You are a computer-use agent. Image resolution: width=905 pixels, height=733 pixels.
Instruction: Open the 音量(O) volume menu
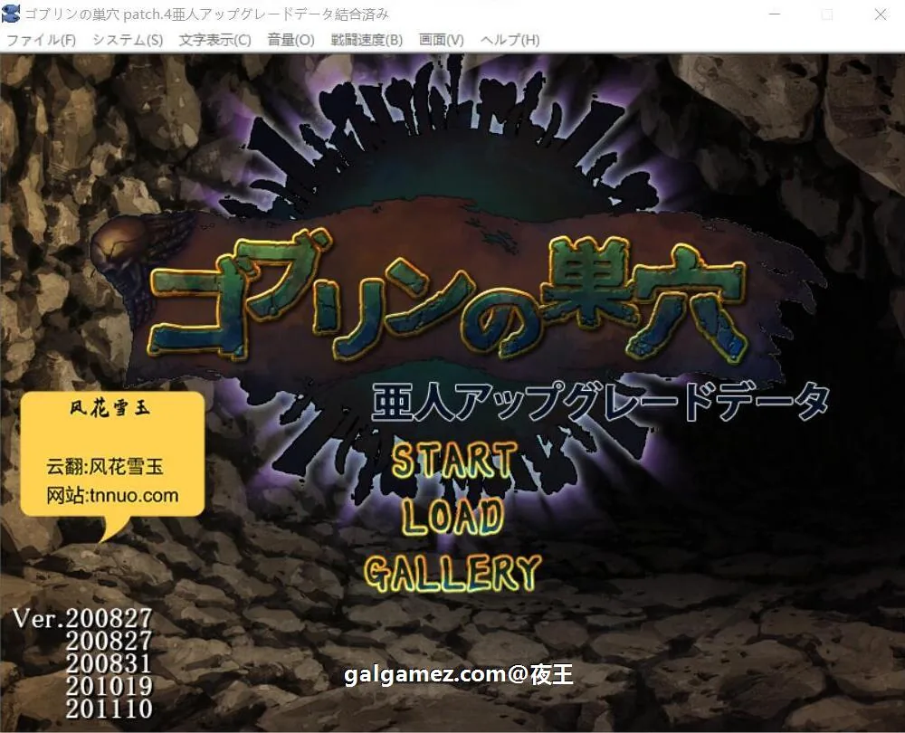(291, 40)
